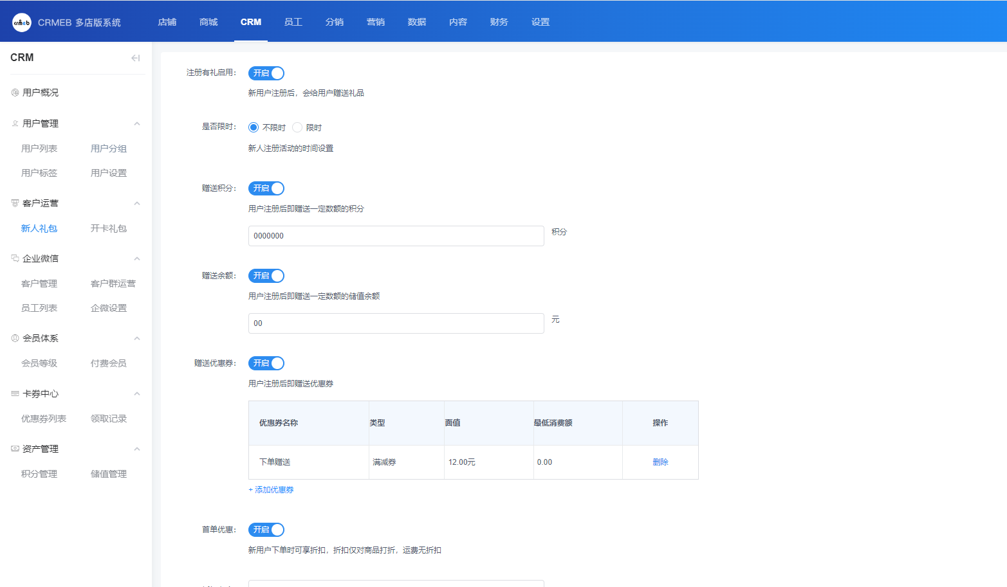This screenshot has height=587, width=1007.
Task: Turn off the 赠送积分 switch
Action: (x=266, y=188)
